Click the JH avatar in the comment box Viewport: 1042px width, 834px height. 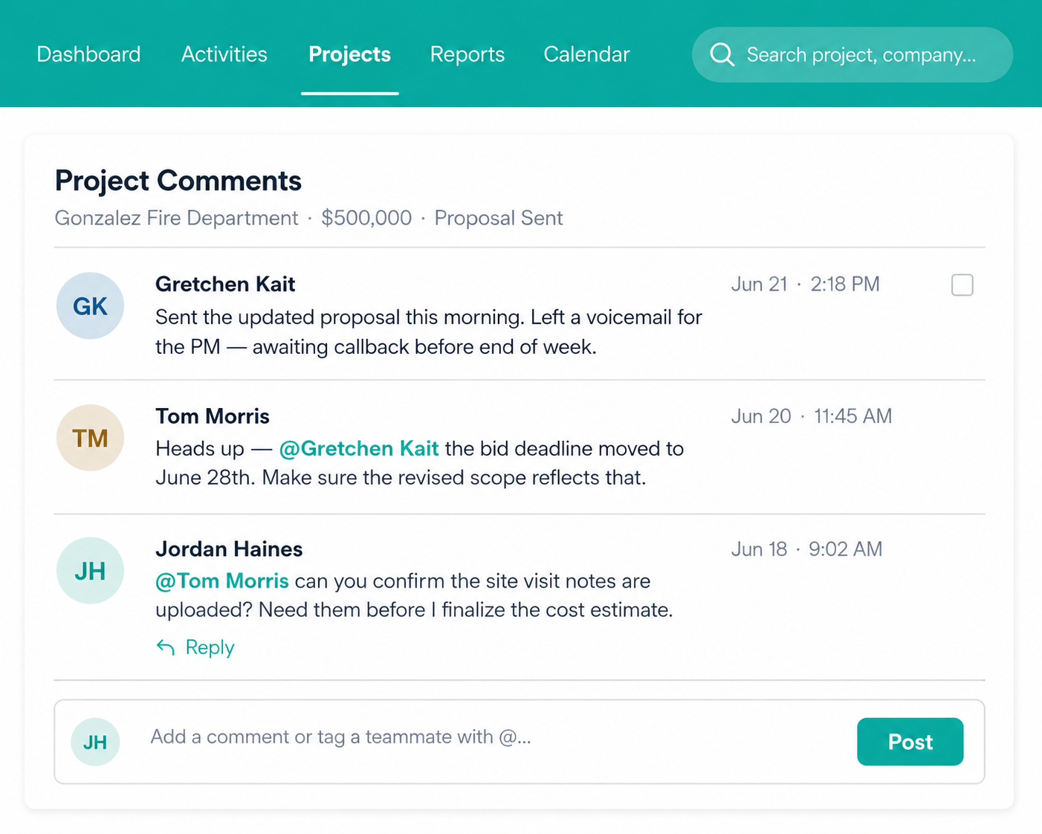[x=95, y=742]
